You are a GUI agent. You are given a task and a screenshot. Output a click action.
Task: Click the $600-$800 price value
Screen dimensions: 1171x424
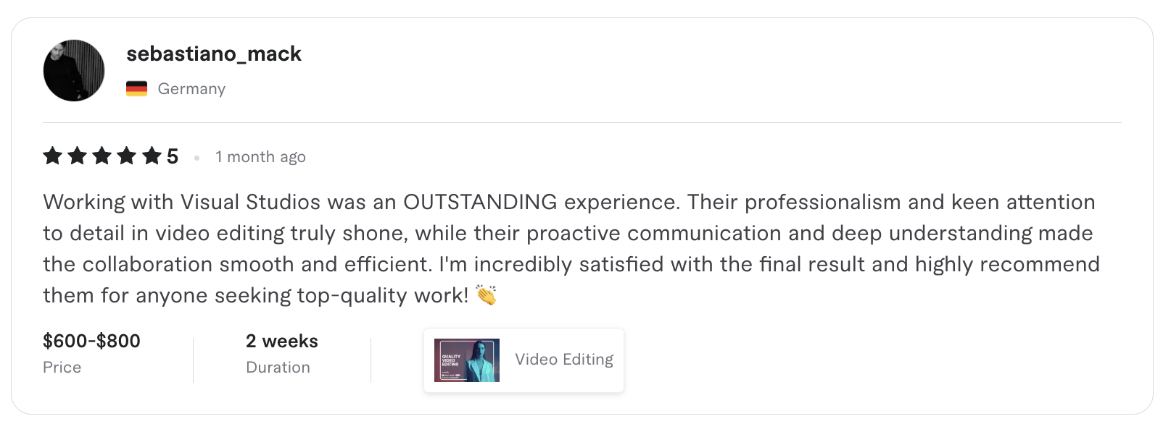(91, 341)
